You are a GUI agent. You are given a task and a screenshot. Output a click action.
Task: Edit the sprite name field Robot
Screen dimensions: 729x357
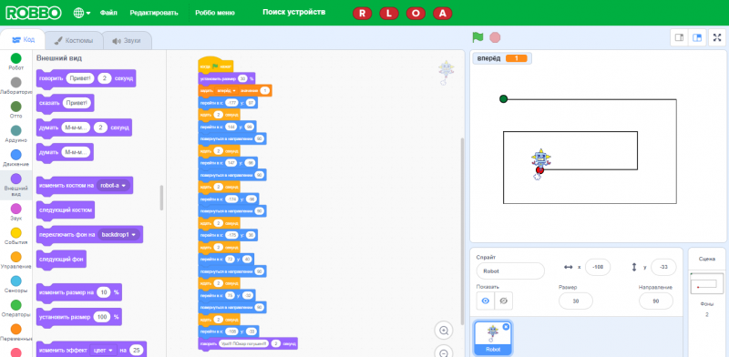tap(510, 271)
